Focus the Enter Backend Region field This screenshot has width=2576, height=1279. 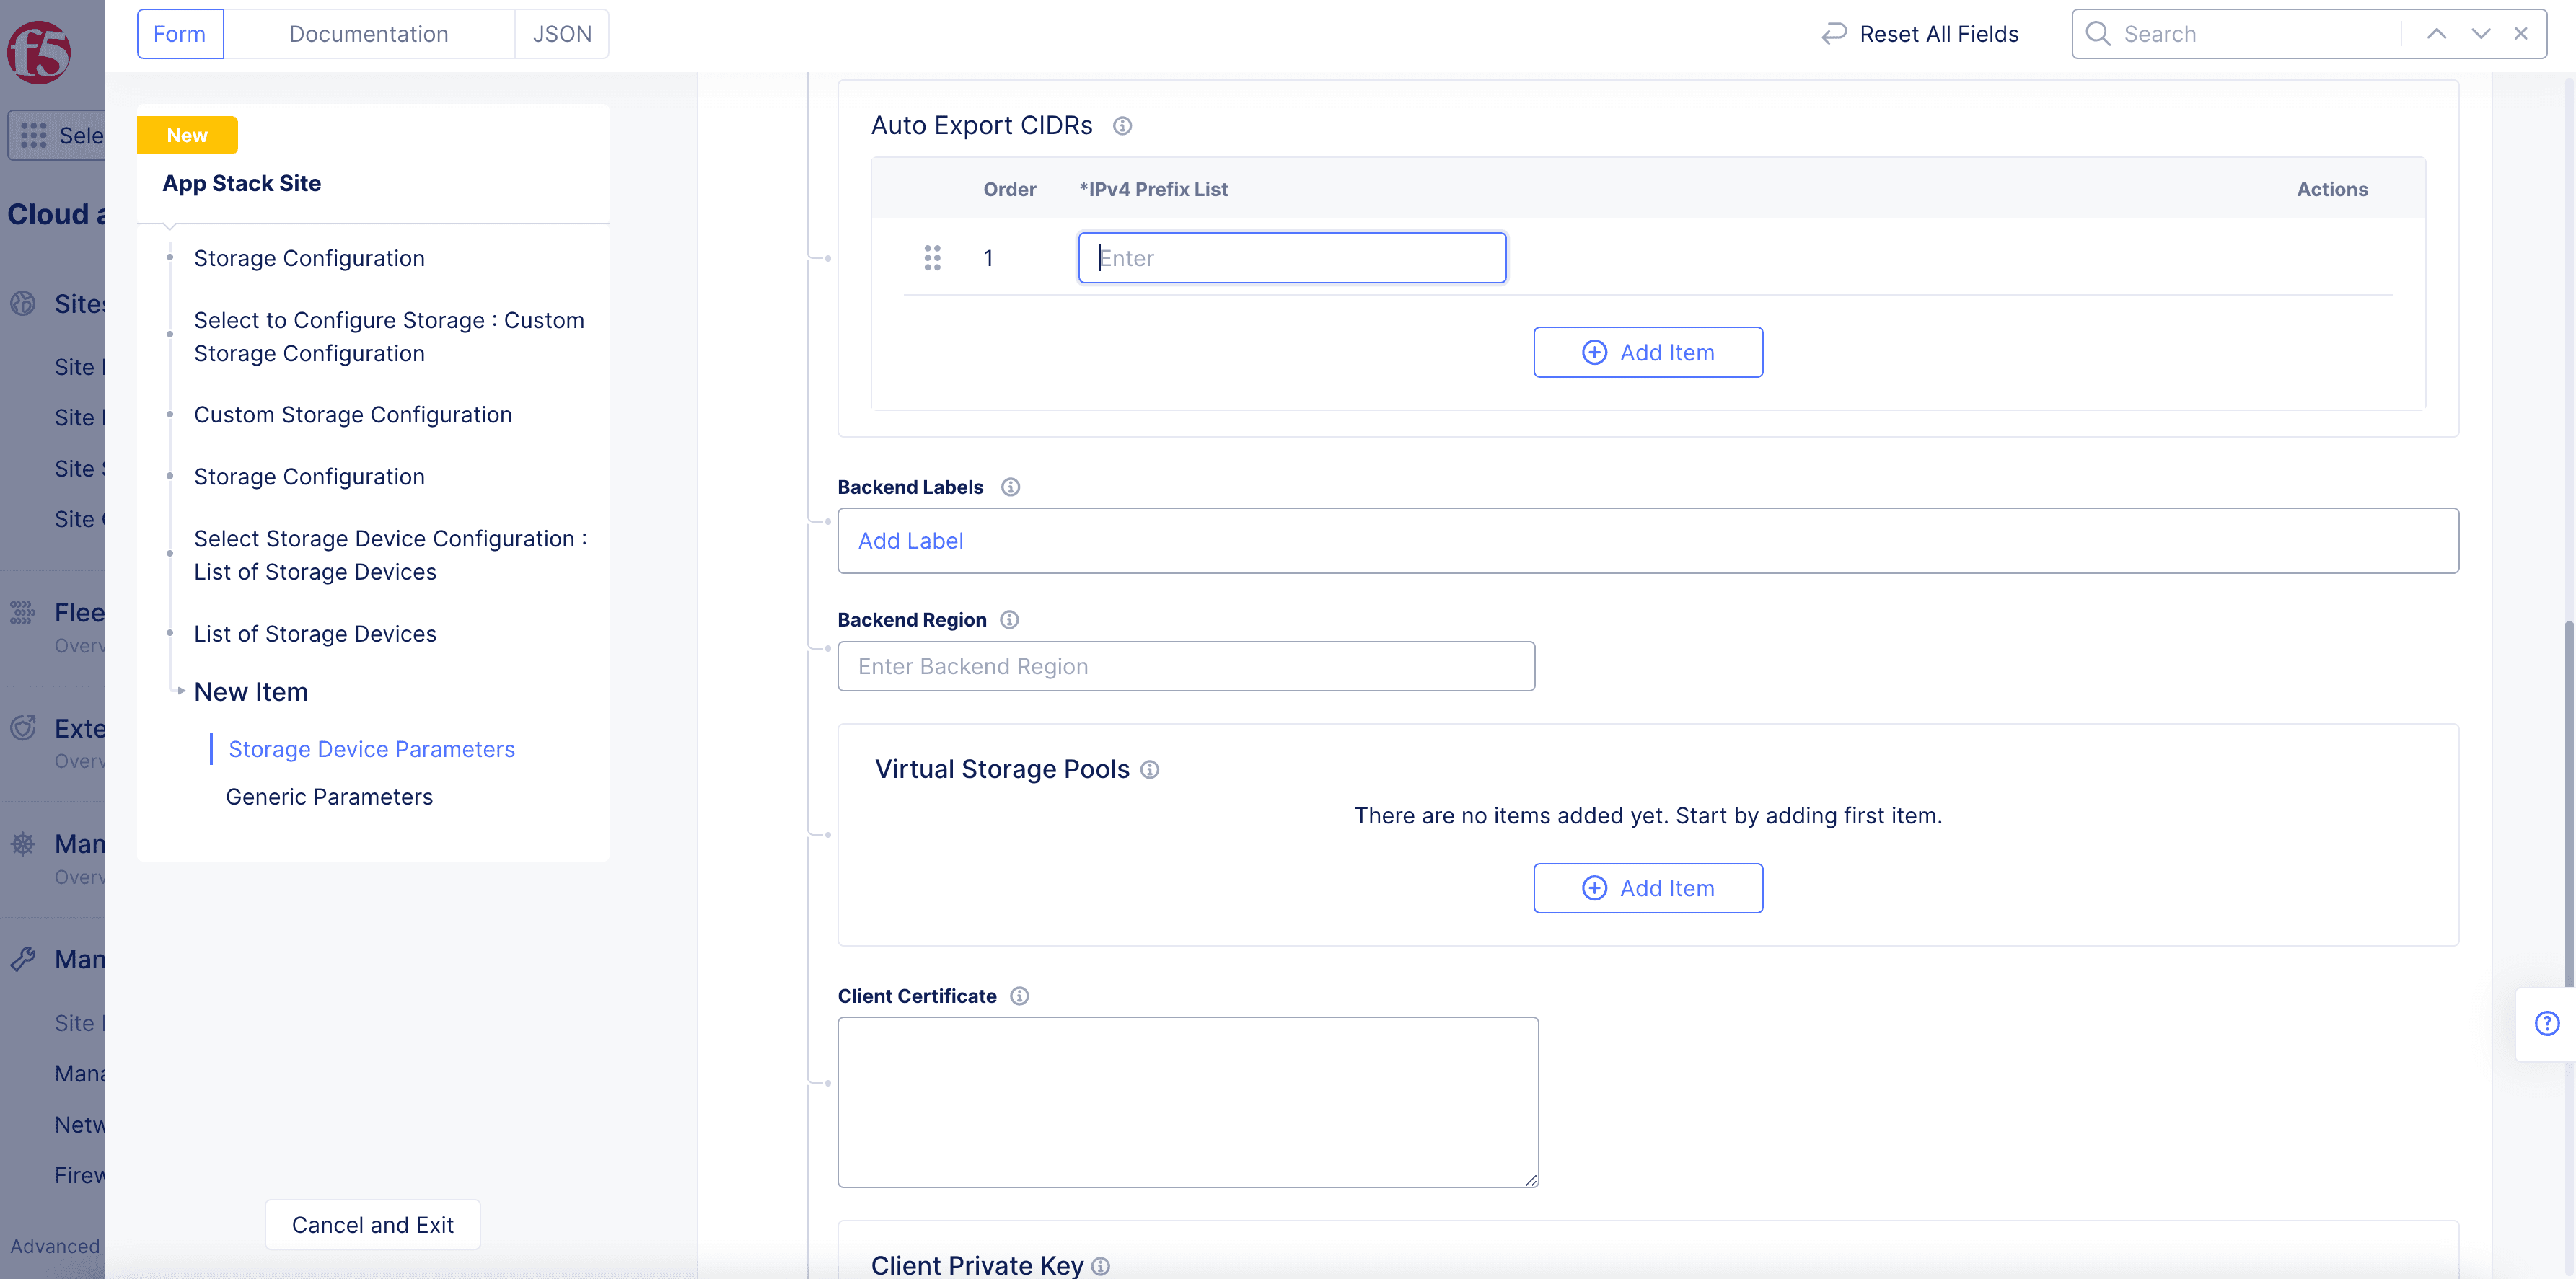coord(1185,666)
